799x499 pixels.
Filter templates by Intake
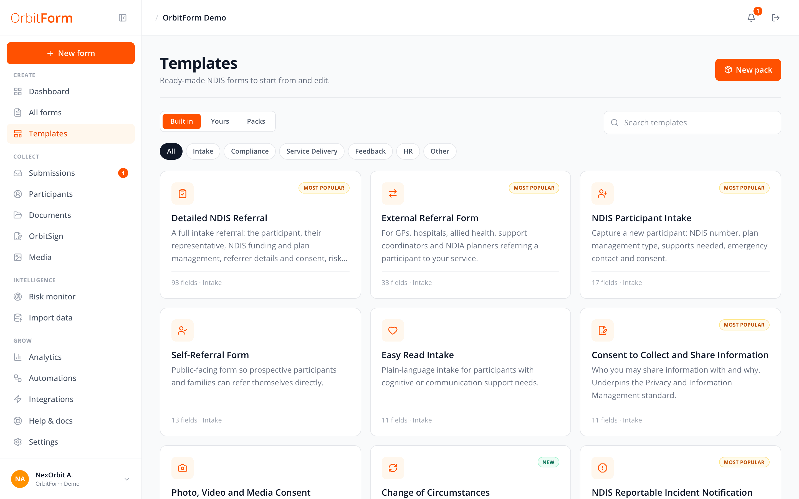coord(203,151)
